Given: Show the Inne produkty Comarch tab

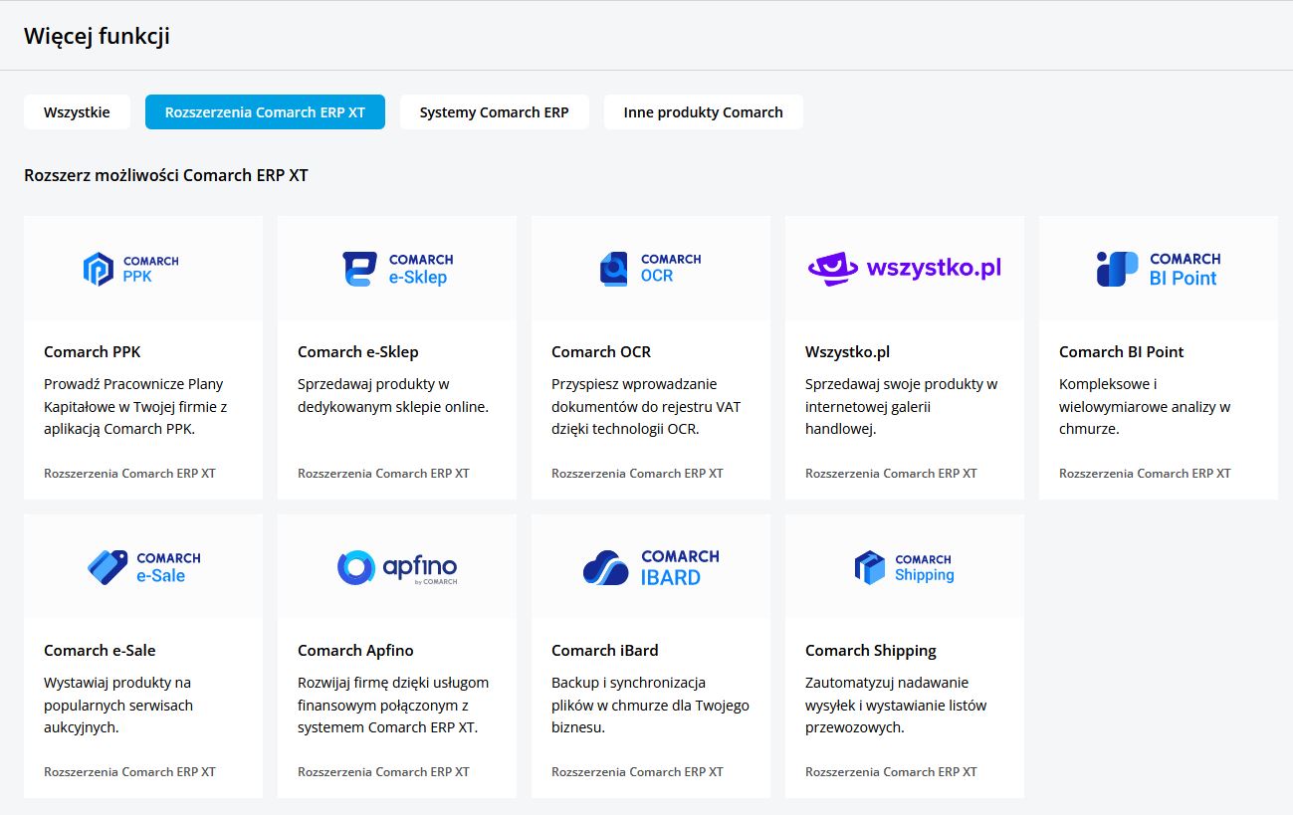Looking at the screenshot, I should pos(703,112).
